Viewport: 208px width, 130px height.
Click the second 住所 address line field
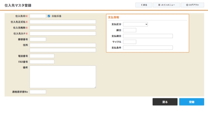click(63, 50)
